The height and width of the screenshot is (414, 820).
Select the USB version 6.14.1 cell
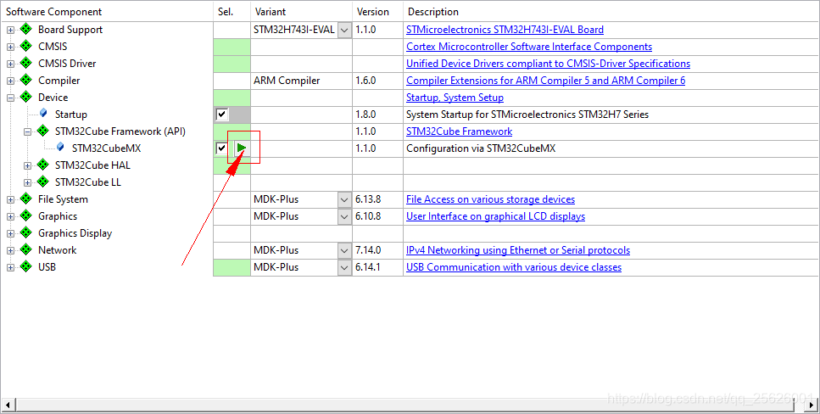[x=377, y=267]
